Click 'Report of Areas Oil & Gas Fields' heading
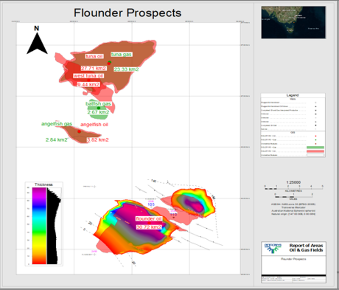This screenshot has width=339, height=290. (306, 248)
